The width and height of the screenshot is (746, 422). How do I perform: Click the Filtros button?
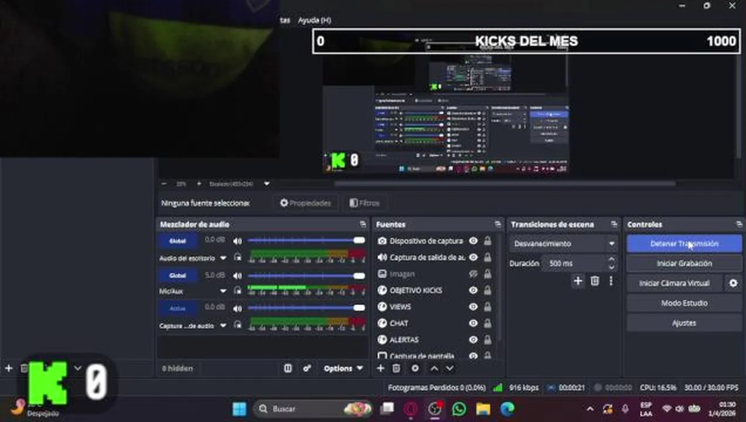coord(364,203)
